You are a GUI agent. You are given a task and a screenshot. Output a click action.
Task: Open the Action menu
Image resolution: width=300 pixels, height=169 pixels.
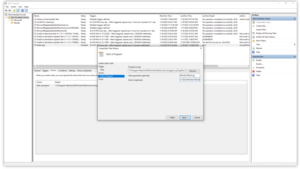[x=13, y=7]
